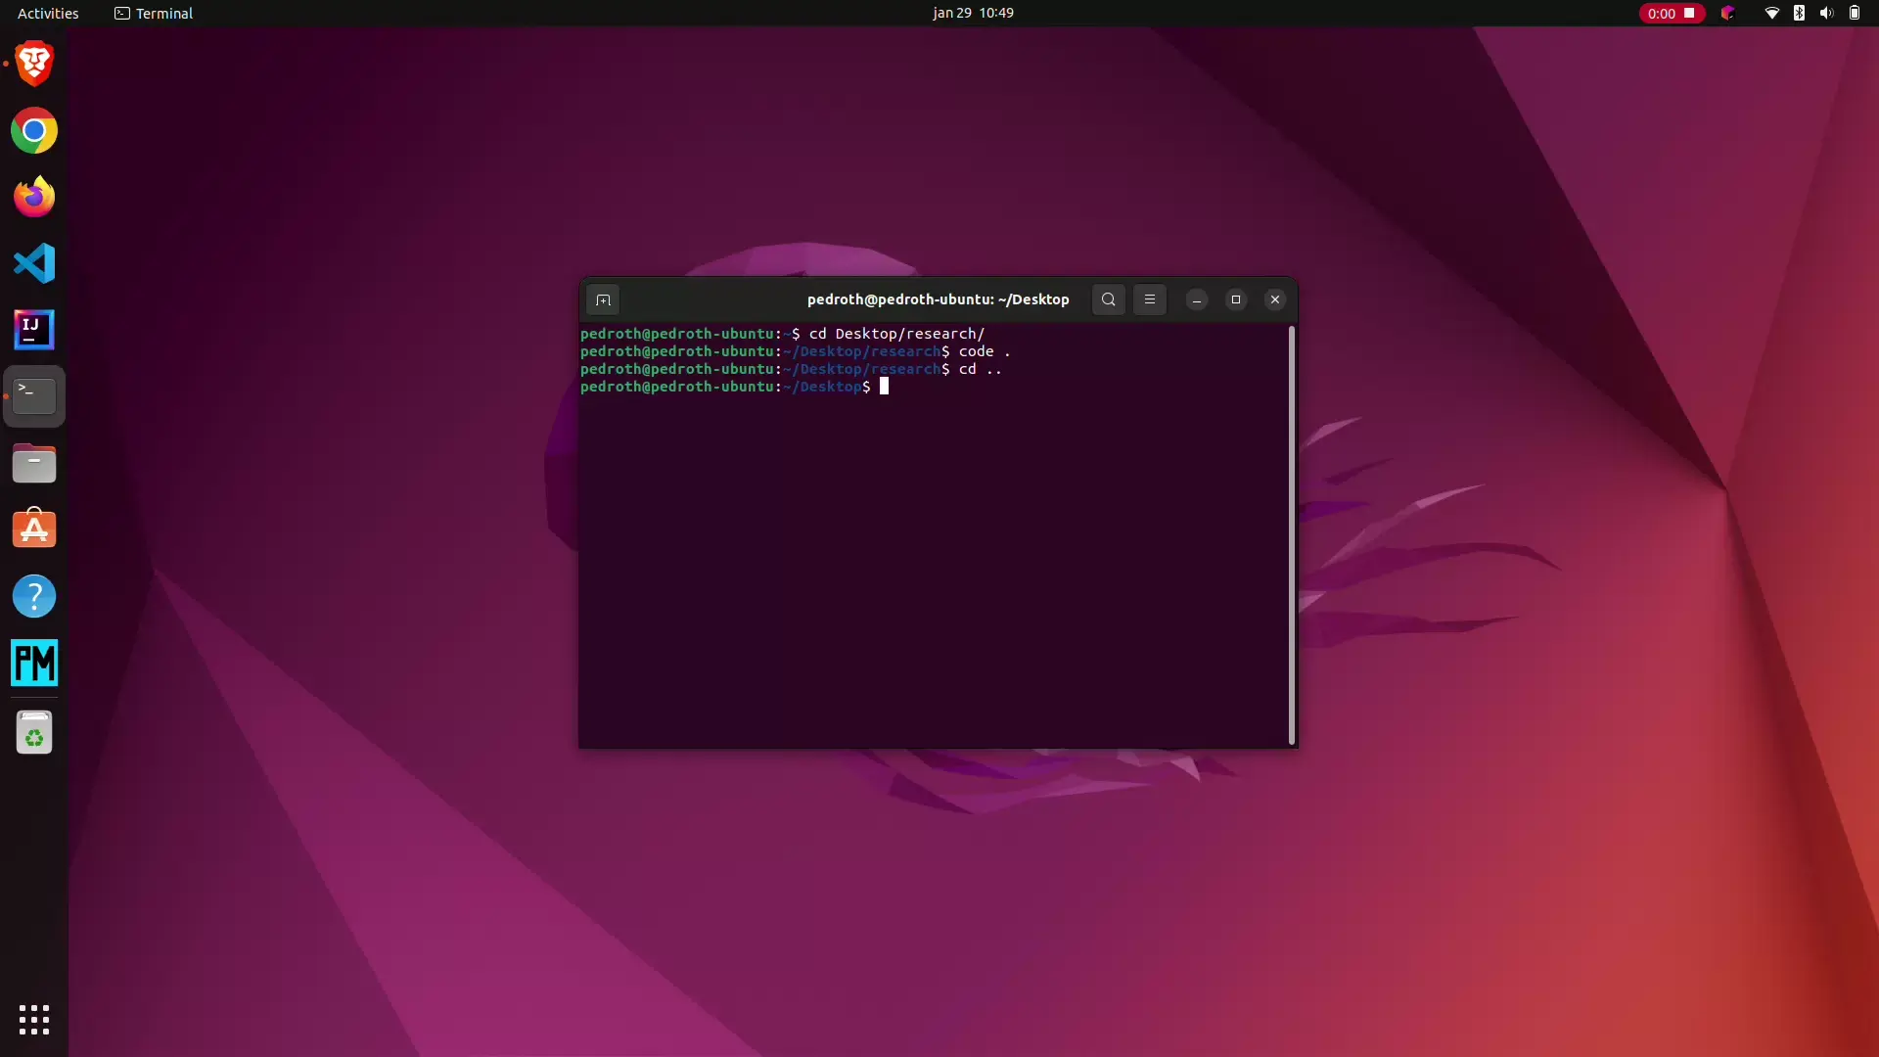Open the Activities overview
The image size is (1879, 1057).
click(x=48, y=13)
